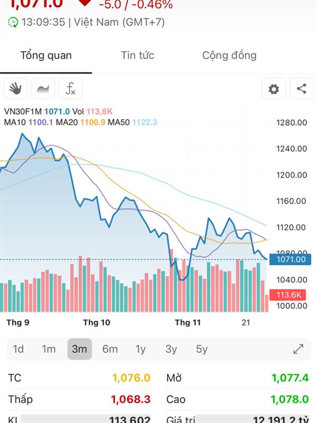This screenshot has height=423, width=317.
Task: Open the Tin tức tab
Action: click(x=137, y=56)
